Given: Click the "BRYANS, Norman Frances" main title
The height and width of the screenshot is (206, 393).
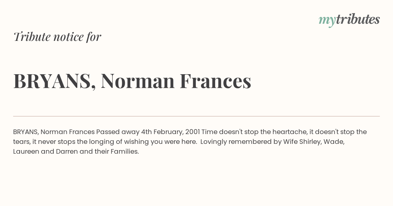Looking at the screenshot, I should point(132,81).
